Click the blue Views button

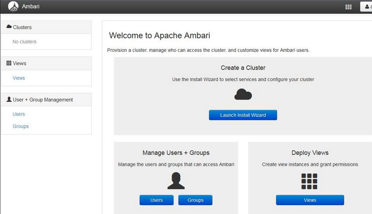310,200
